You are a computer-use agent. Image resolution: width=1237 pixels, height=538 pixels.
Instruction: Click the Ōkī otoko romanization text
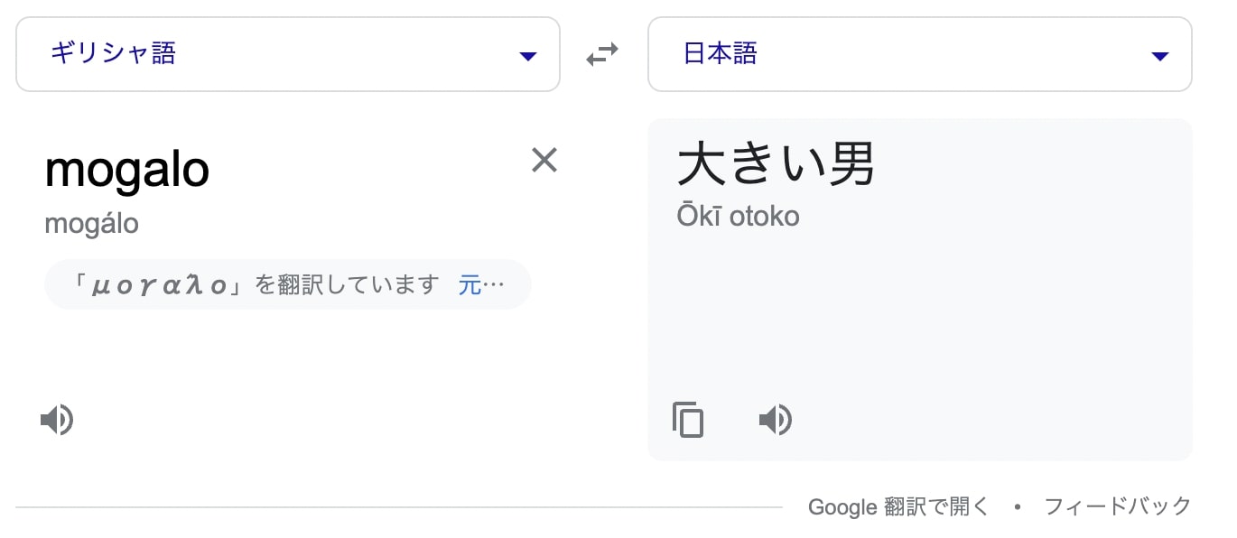tap(738, 217)
